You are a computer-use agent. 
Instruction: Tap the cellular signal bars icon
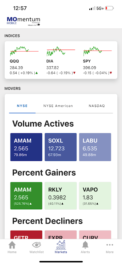coord(92,8)
